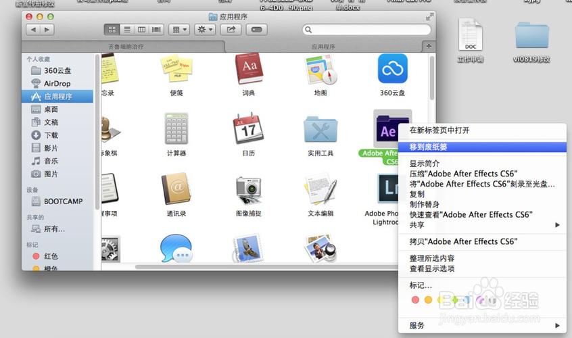Go forward with the Finder forward arrow
Viewport: 572px width, 338px height.
[x=47, y=30]
